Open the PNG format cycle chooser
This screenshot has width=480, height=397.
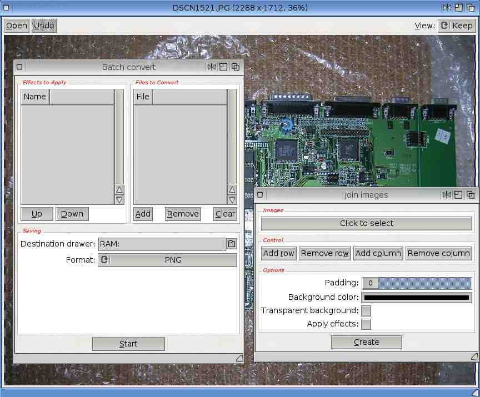[x=173, y=260]
